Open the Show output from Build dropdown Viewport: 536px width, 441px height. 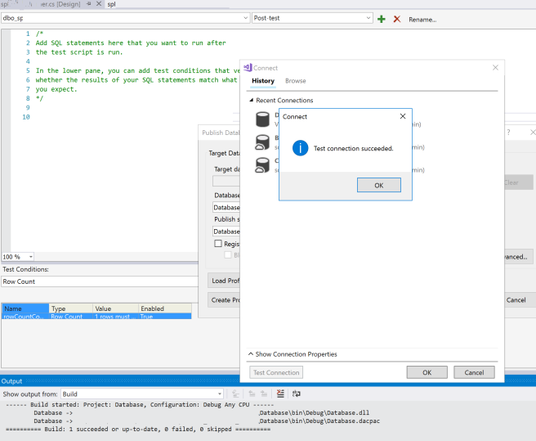(x=218, y=394)
